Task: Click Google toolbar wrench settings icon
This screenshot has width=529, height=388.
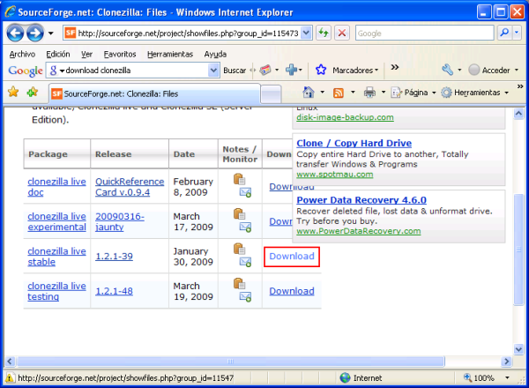Action: click(448, 70)
